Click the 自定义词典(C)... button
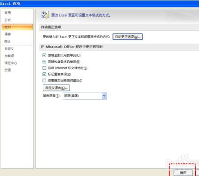Screen dimensions: 199x176 pyautogui.click(x=56, y=88)
